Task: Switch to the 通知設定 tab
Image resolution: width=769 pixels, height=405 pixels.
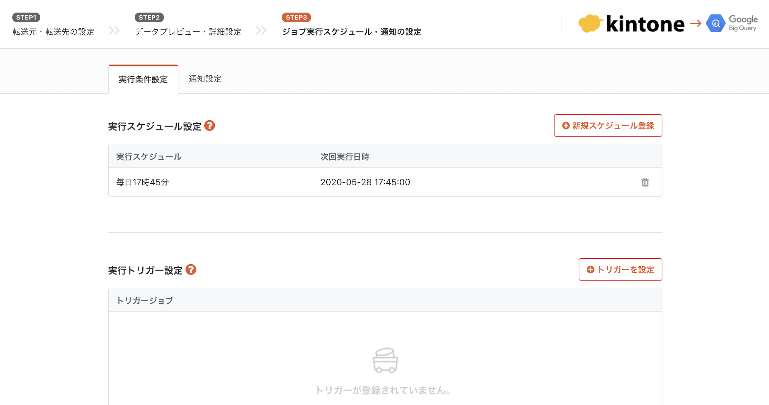Action: point(205,79)
